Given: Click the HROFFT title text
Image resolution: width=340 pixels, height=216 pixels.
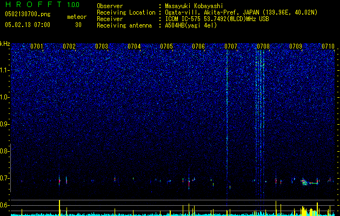Looking at the screenshot, I should [34, 4].
